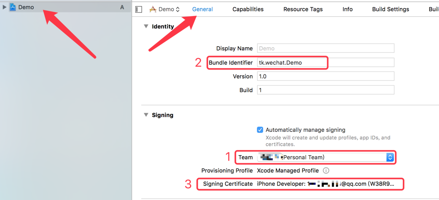Click the Build number field

pyautogui.click(x=326, y=90)
